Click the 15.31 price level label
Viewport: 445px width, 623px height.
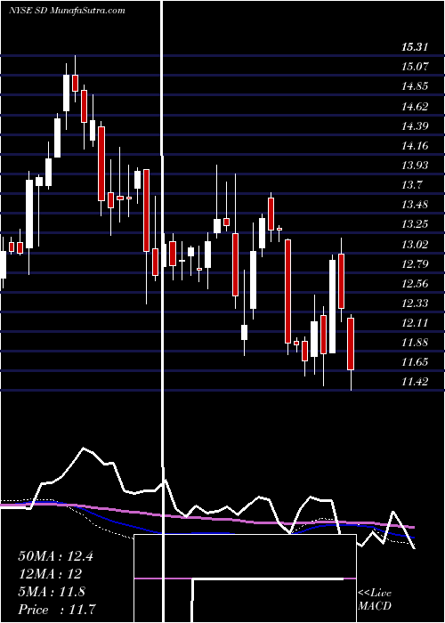pyautogui.click(x=415, y=47)
